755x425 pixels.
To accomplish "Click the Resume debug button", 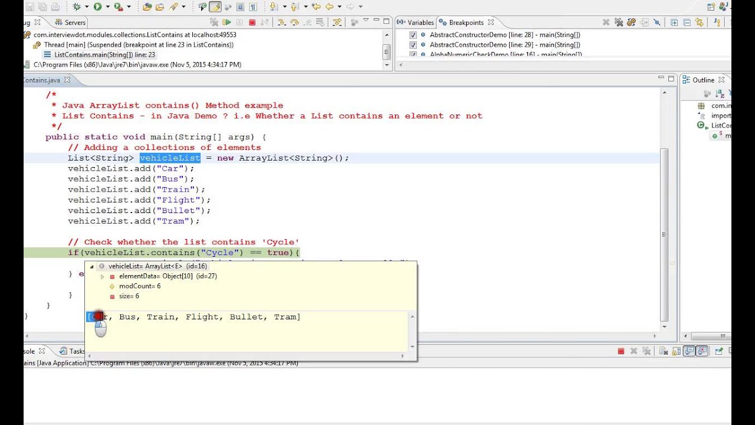I will click(226, 22).
